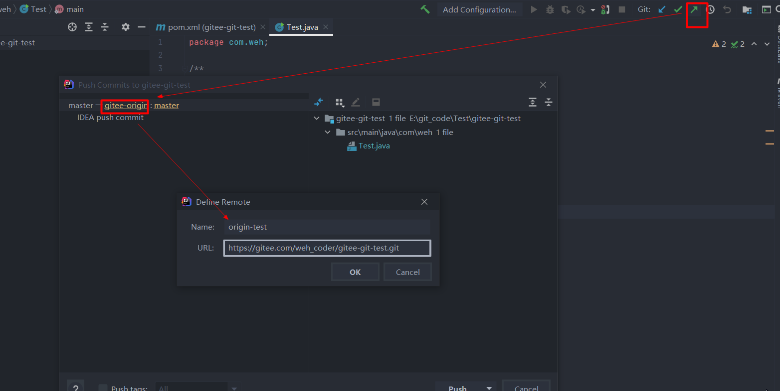Click the Debug bug icon
This screenshot has height=391, width=780.
click(550, 9)
